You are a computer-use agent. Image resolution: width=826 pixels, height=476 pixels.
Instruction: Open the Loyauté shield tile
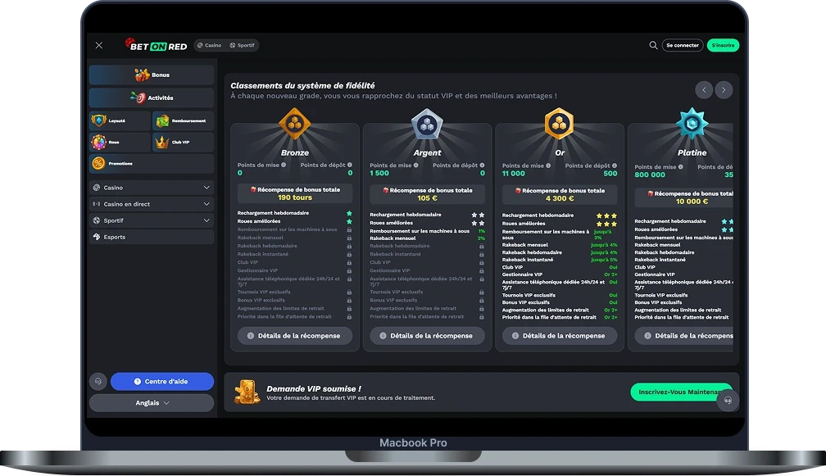pyautogui.click(x=120, y=120)
